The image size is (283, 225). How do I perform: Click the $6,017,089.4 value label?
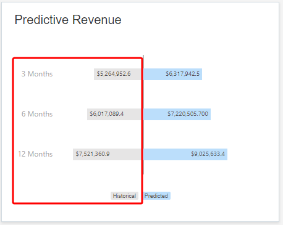click(x=107, y=114)
